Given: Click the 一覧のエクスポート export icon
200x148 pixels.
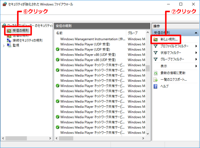Looking at the screenshot, I should point(156,79).
